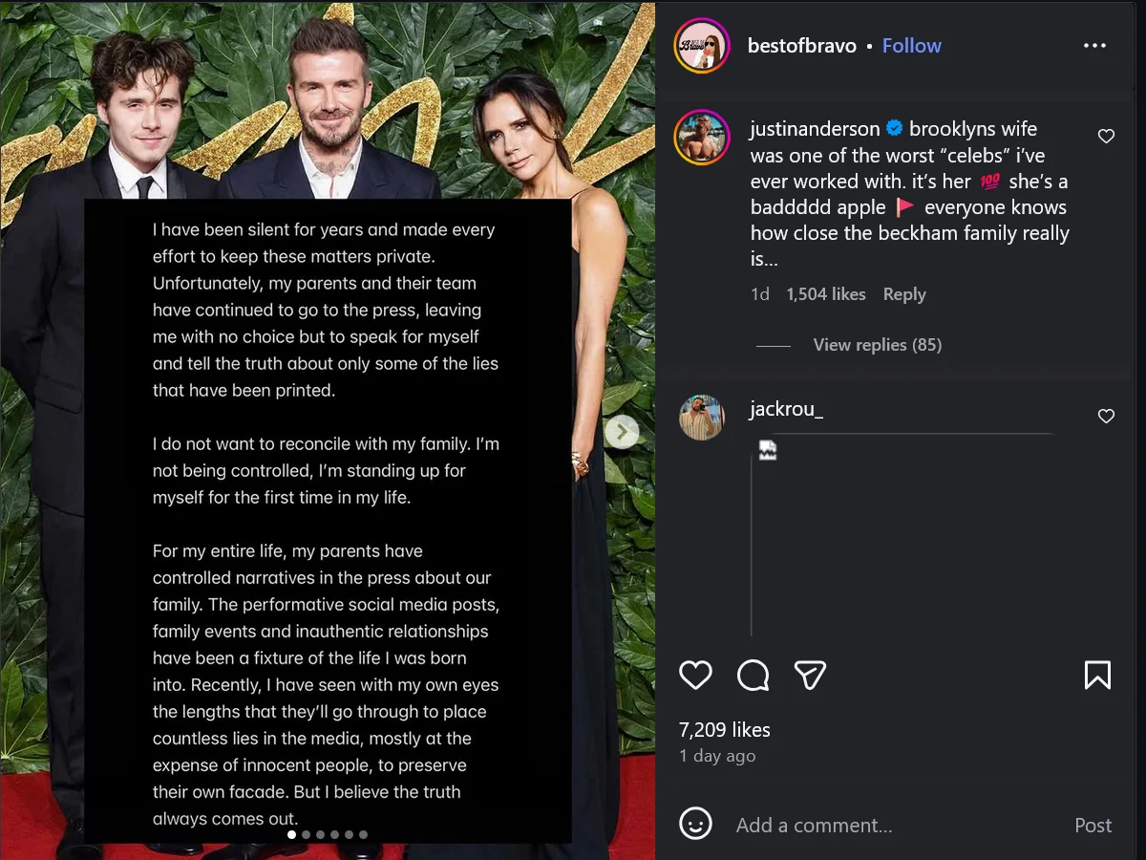
Task: Open the three-dot more options menu
Action: pyautogui.click(x=1094, y=46)
